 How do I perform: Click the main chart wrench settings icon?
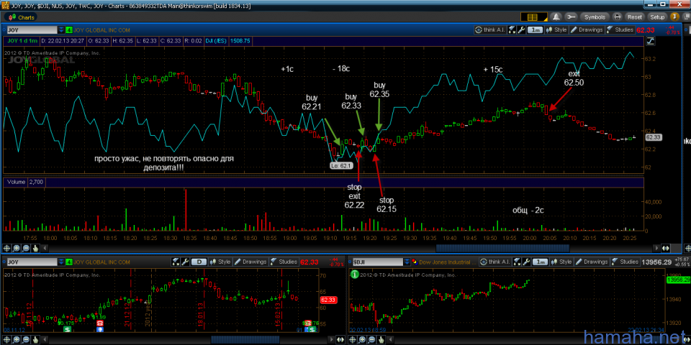pyautogui.click(x=521, y=29)
